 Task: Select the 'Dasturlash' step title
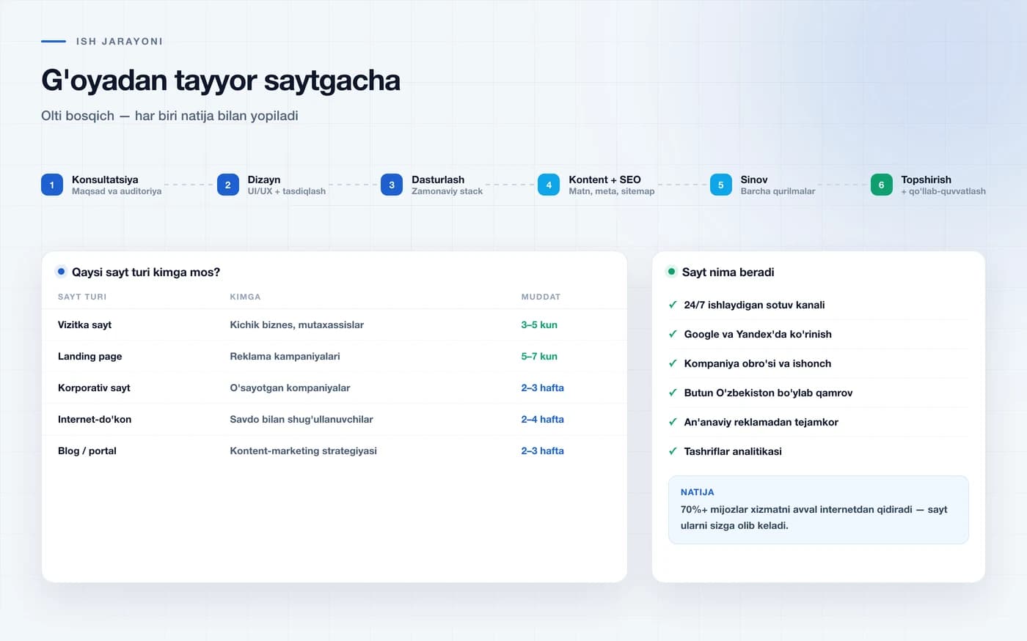438,179
